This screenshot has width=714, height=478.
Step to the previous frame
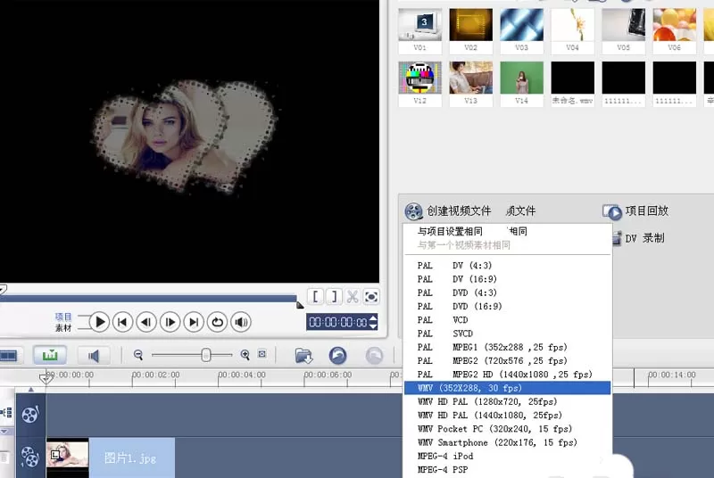146,322
